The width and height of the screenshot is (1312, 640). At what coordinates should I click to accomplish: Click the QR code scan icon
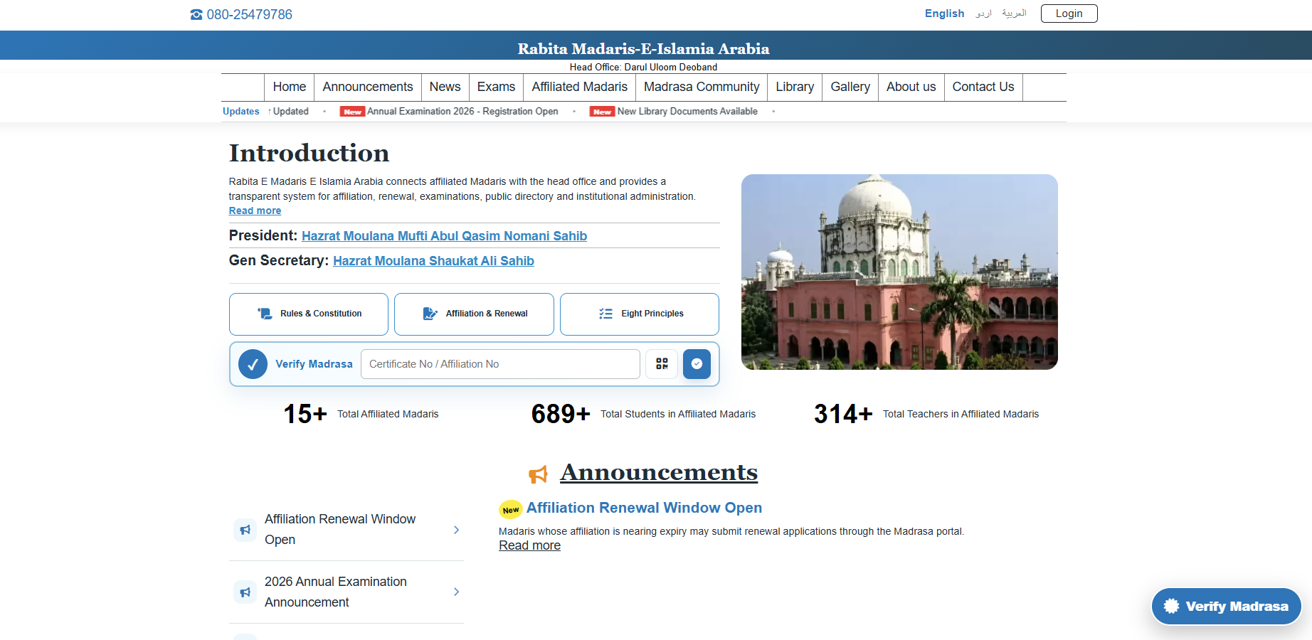[662, 364]
